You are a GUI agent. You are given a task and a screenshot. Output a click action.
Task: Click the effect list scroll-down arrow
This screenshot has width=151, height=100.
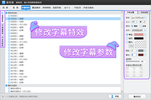coord(122,91)
